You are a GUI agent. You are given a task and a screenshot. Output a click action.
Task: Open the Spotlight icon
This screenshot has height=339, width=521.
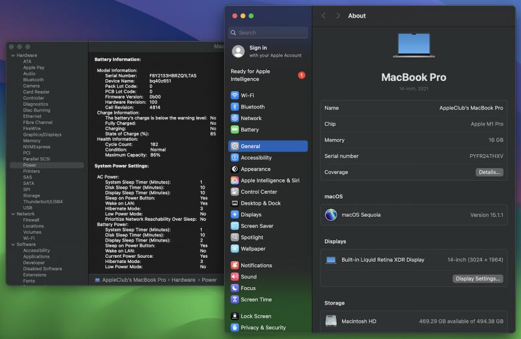pyautogui.click(x=234, y=237)
